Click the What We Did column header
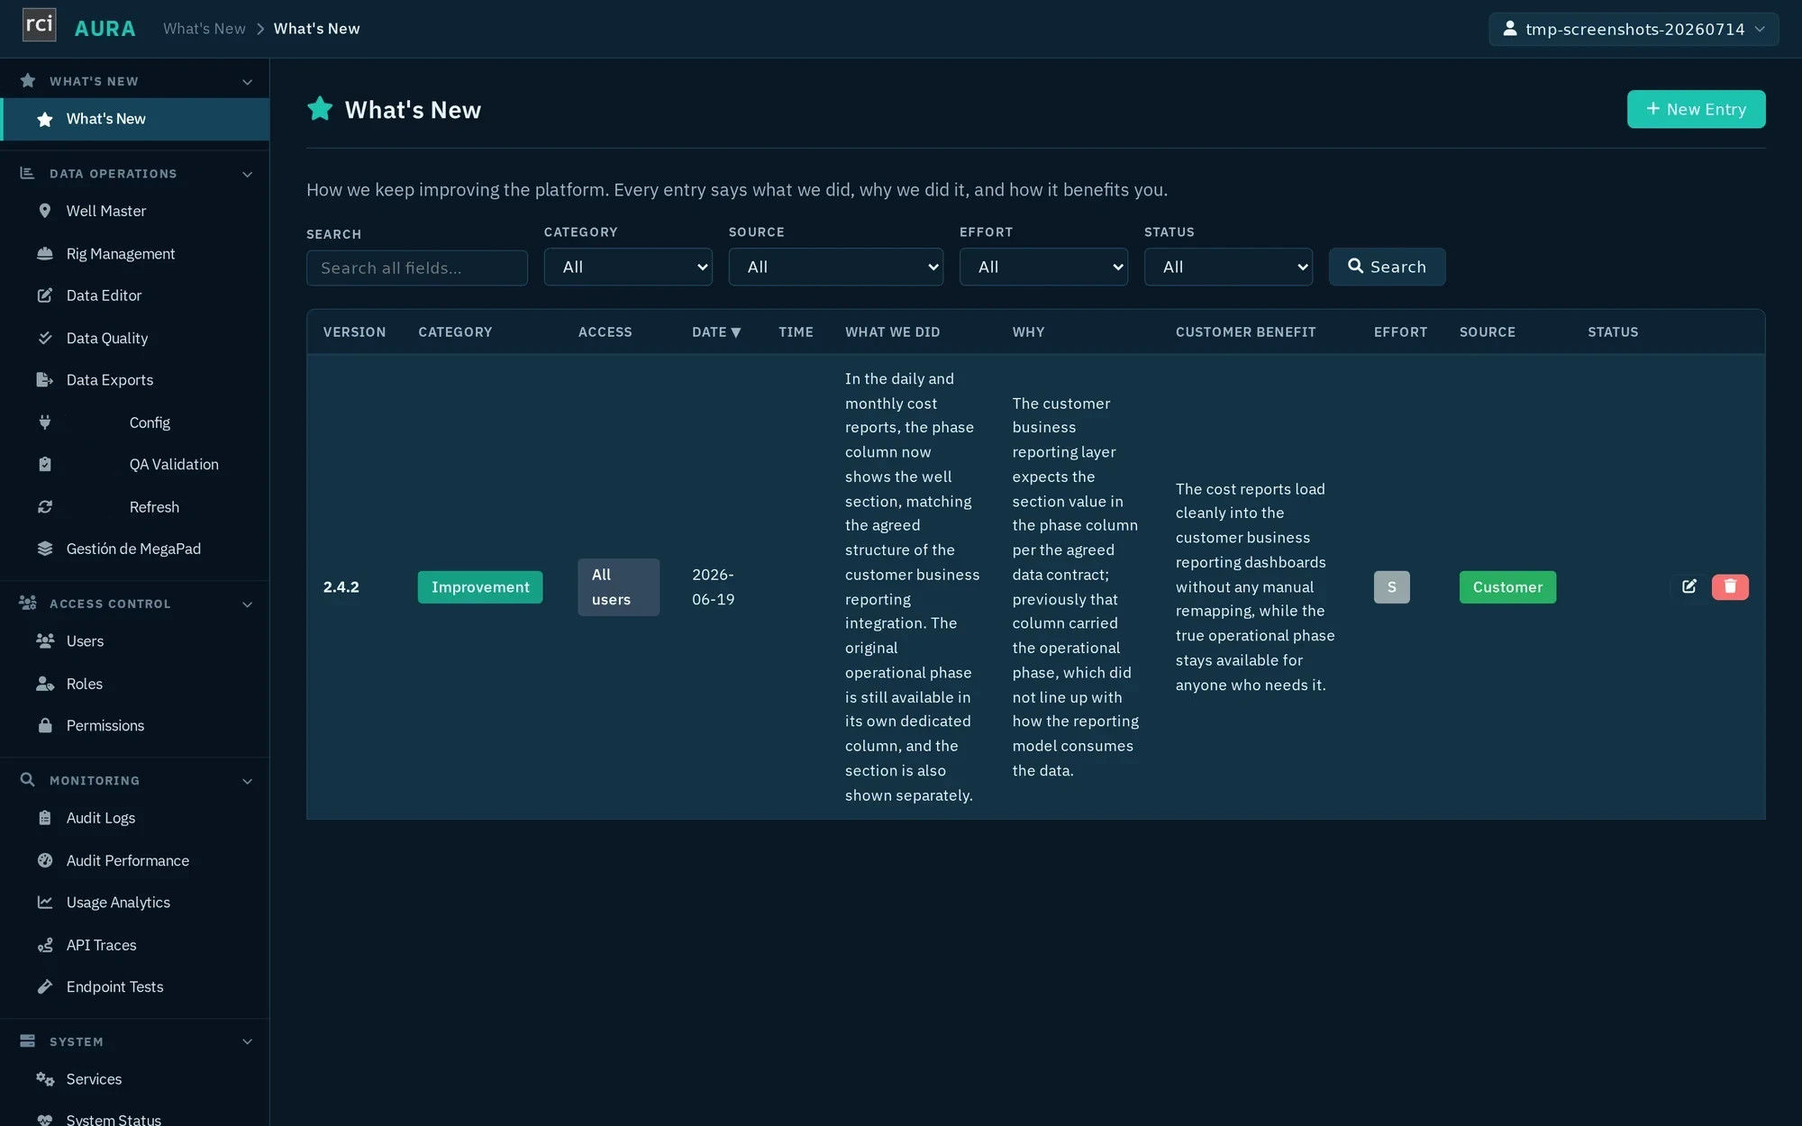The width and height of the screenshot is (1802, 1126). (892, 332)
